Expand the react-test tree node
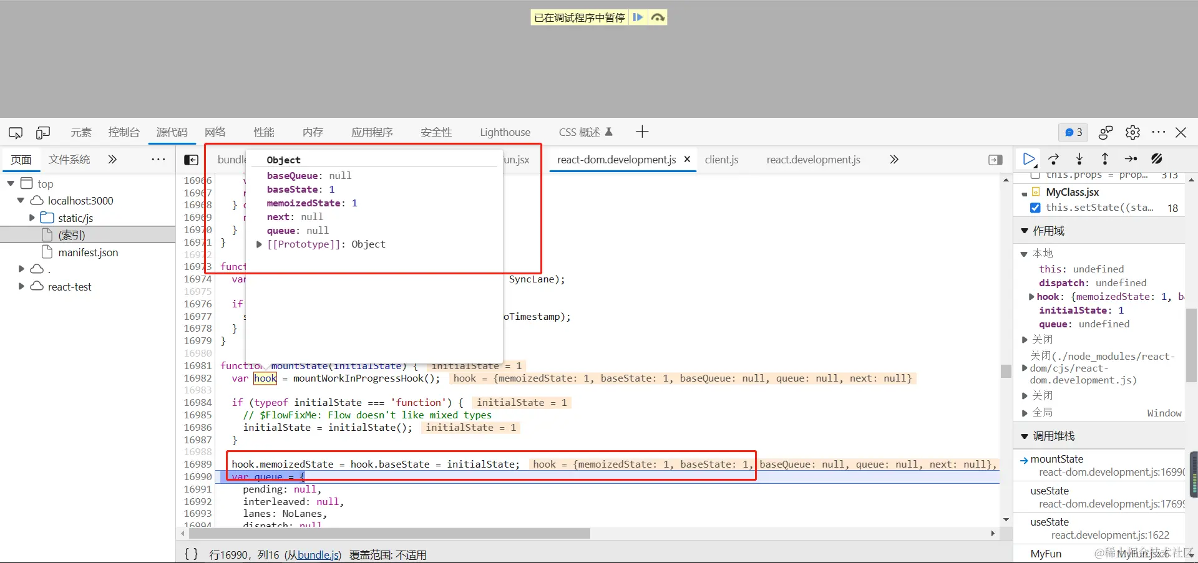1198x563 pixels. [x=21, y=286]
